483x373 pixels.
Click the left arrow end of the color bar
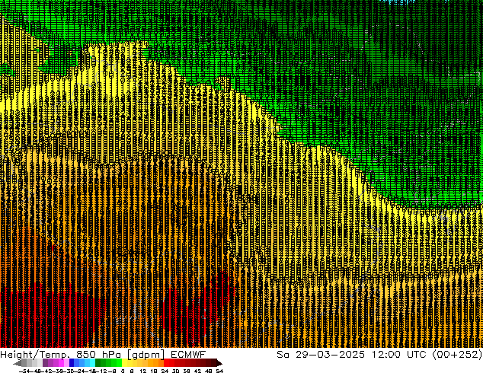click(17, 363)
